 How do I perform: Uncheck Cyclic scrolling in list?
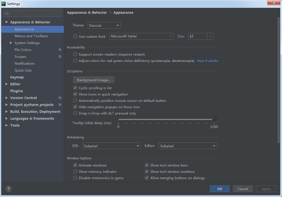pyautogui.click(x=75, y=88)
